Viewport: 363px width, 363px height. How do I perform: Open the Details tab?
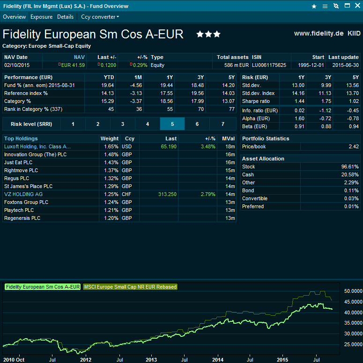coord(66,17)
